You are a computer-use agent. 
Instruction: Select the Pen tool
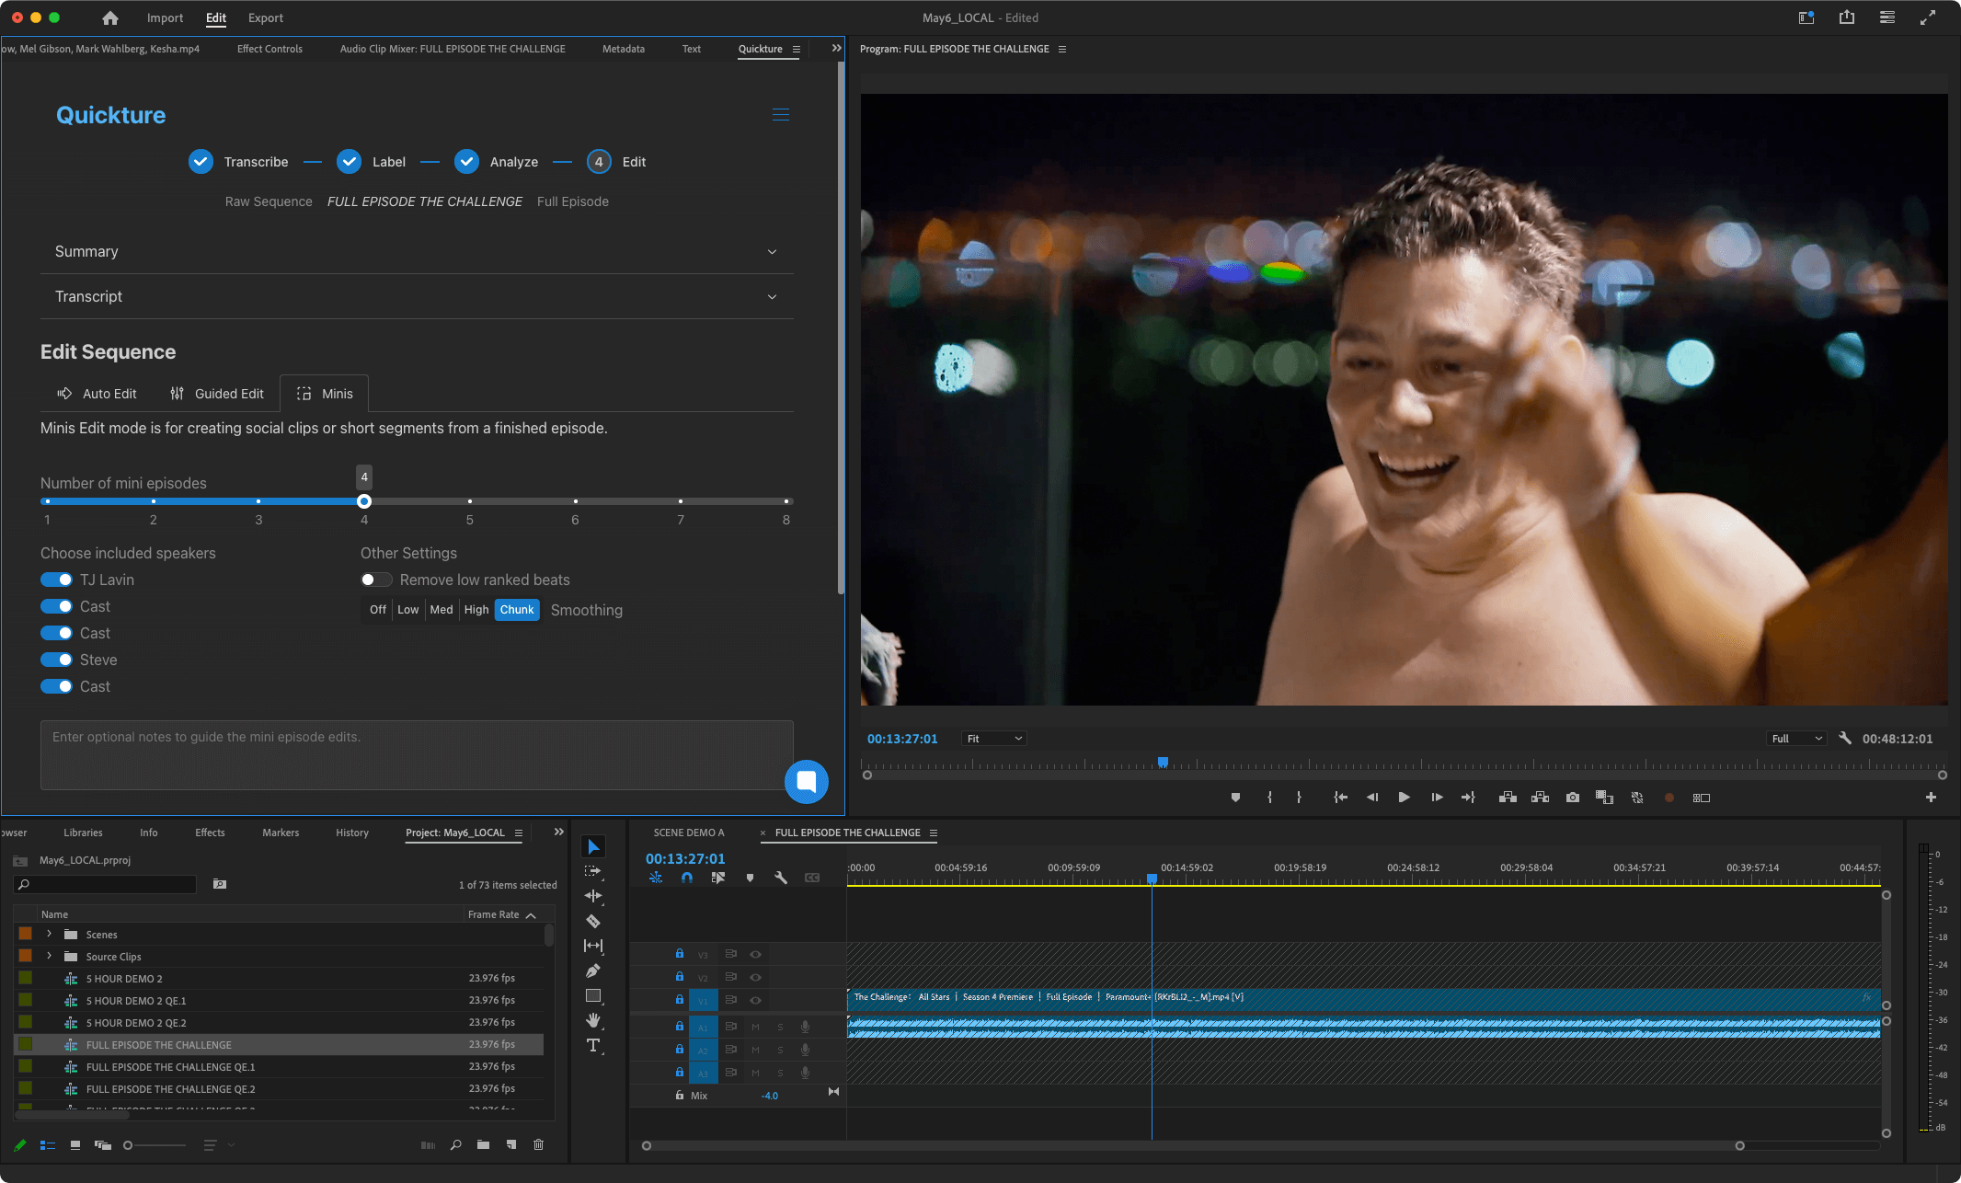tap(593, 971)
